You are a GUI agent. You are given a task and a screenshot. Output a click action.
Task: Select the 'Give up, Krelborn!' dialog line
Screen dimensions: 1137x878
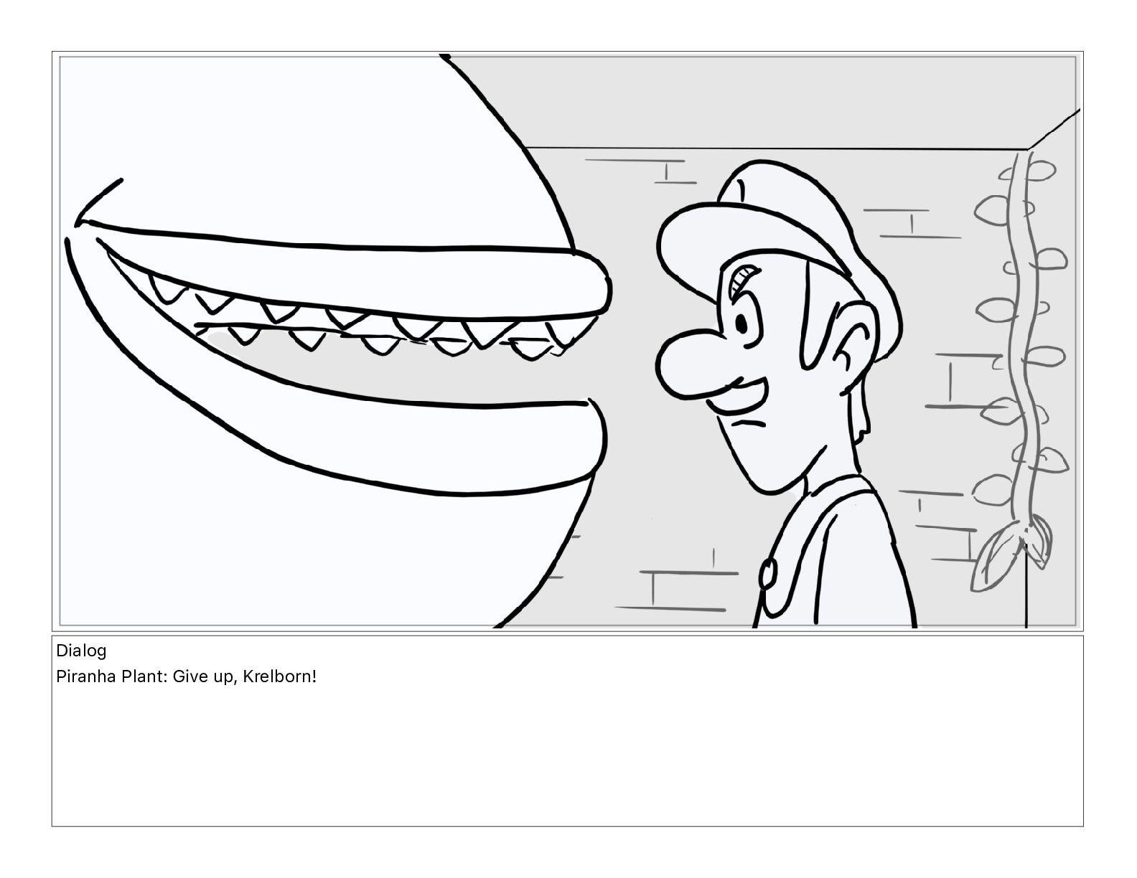pos(186,676)
